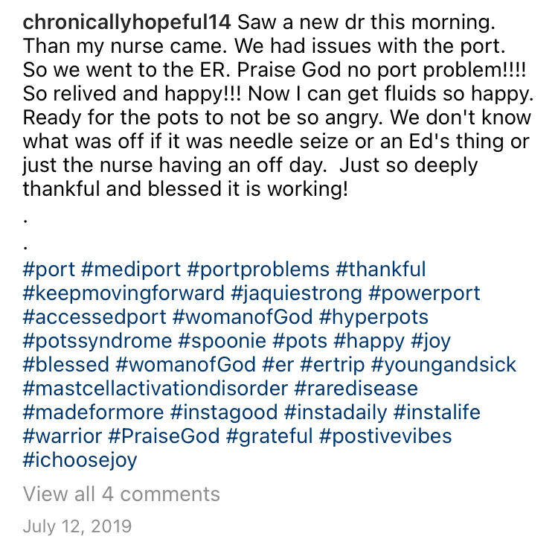
Task: Click the July 12, 2019 timestamp
Action: point(77,526)
